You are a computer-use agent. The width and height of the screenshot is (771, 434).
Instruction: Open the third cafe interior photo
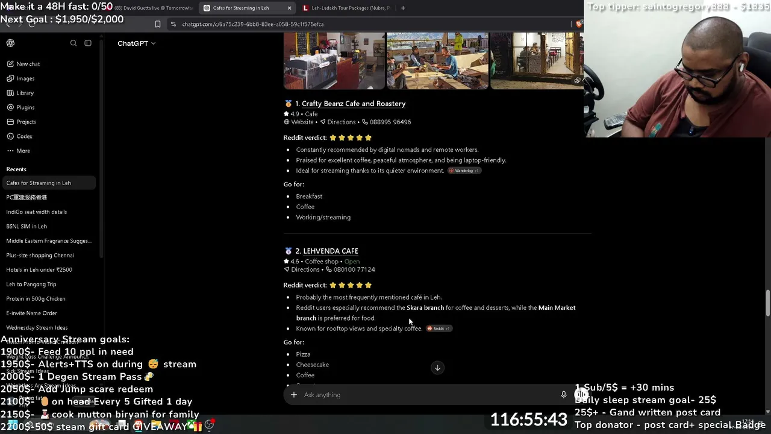537,61
